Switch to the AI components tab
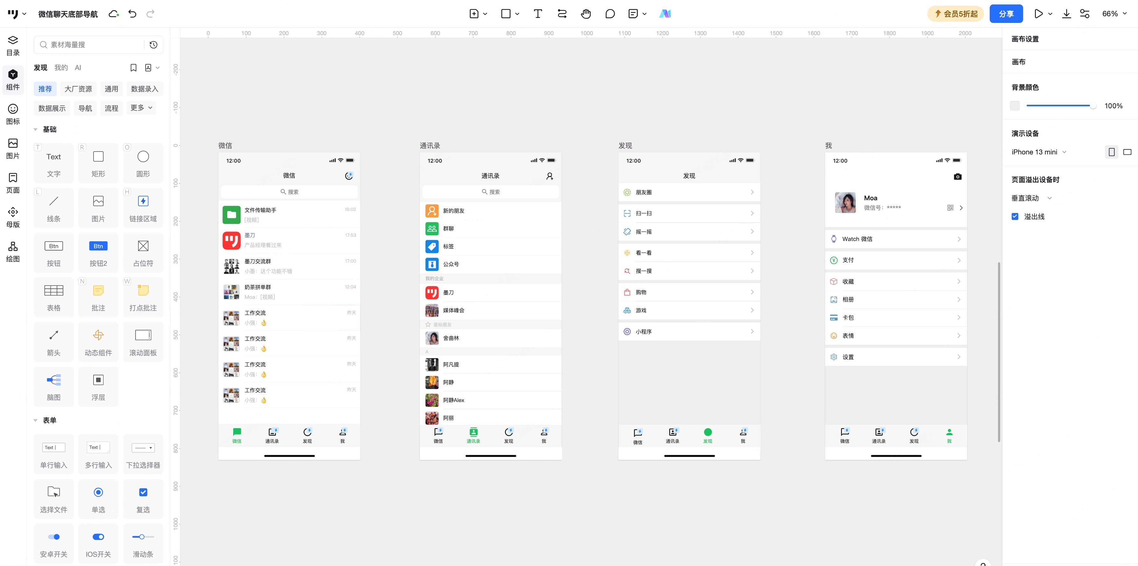This screenshot has height=566, width=1138. click(78, 67)
